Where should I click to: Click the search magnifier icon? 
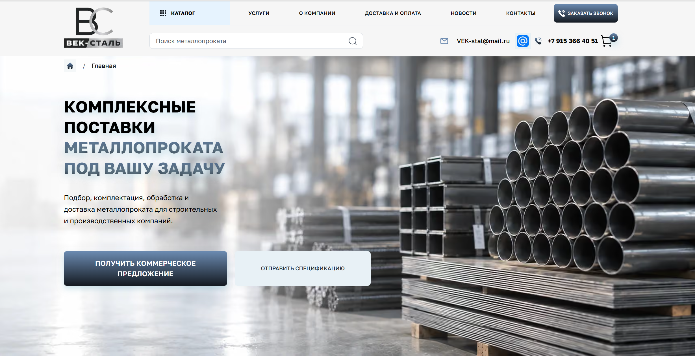click(x=352, y=41)
